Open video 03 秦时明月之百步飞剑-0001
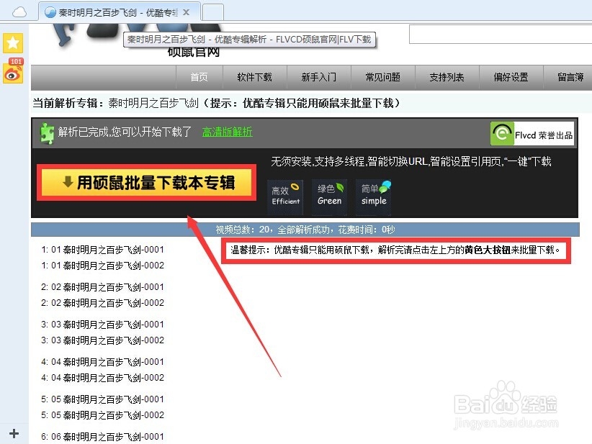Viewport: 592px width, 444px height. [x=103, y=325]
